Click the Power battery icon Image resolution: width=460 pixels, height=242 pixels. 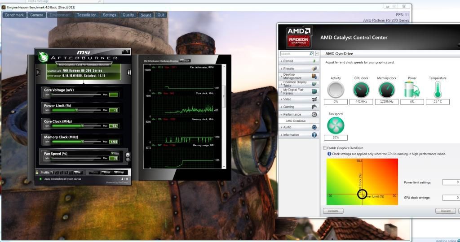[412, 90]
